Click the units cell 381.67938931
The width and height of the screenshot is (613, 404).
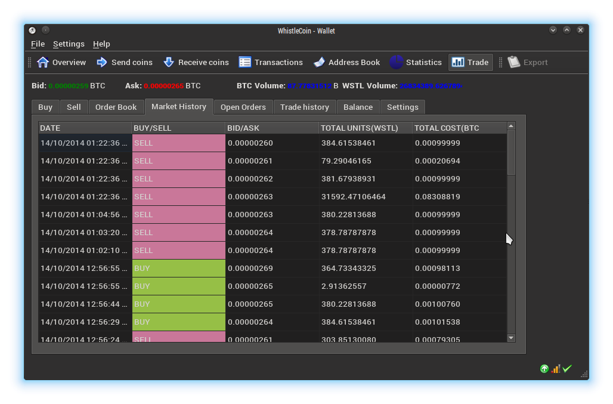(366, 179)
